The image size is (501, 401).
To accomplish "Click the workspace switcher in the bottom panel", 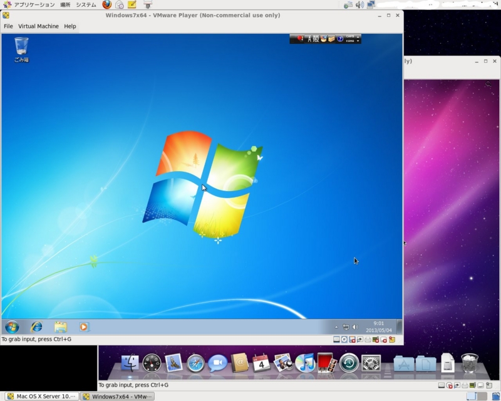I will point(477,396).
